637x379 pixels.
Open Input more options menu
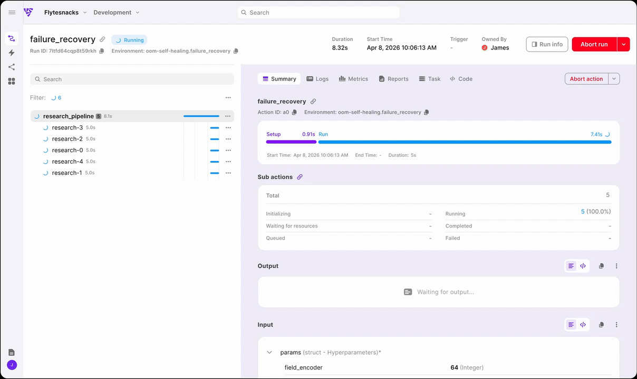(x=616, y=325)
